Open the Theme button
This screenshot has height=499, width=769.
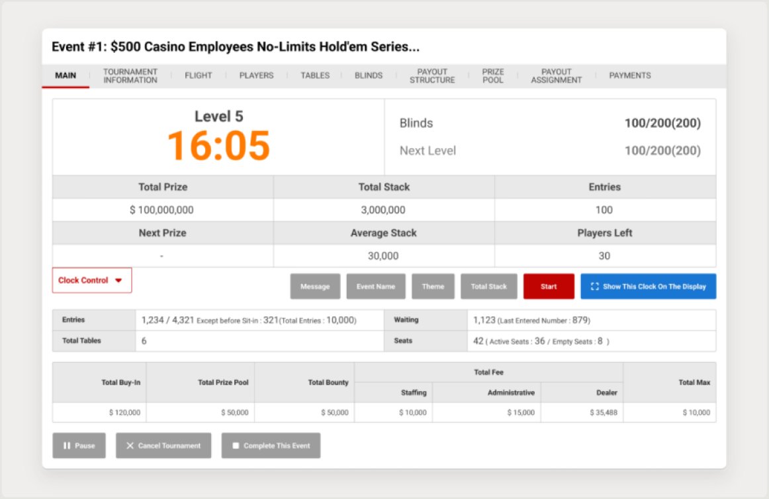pos(433,287)
